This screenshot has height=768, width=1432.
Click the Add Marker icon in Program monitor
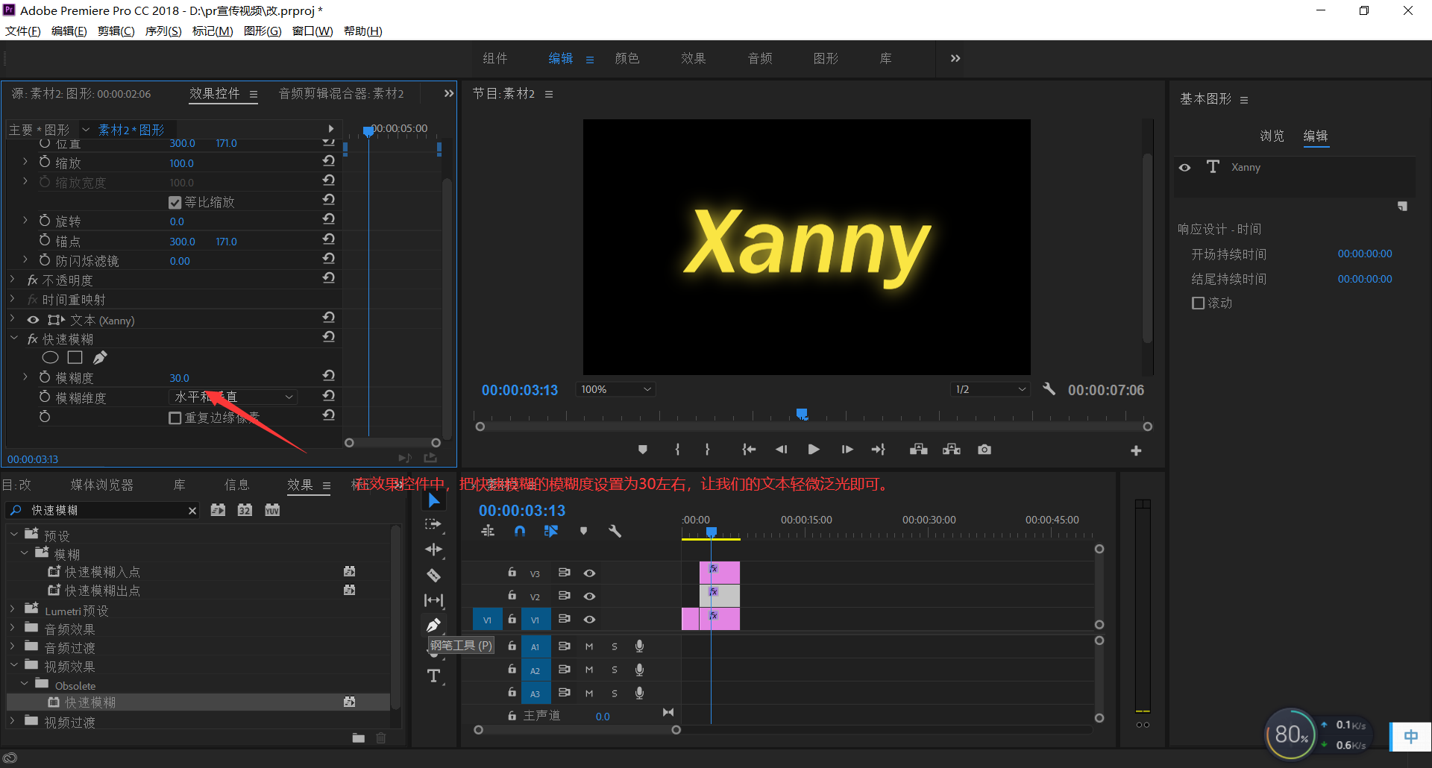pos(643,450)
